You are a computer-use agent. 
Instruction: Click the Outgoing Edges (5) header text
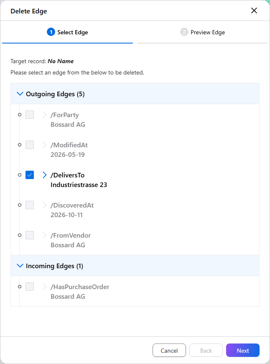(x=55, y=94)
